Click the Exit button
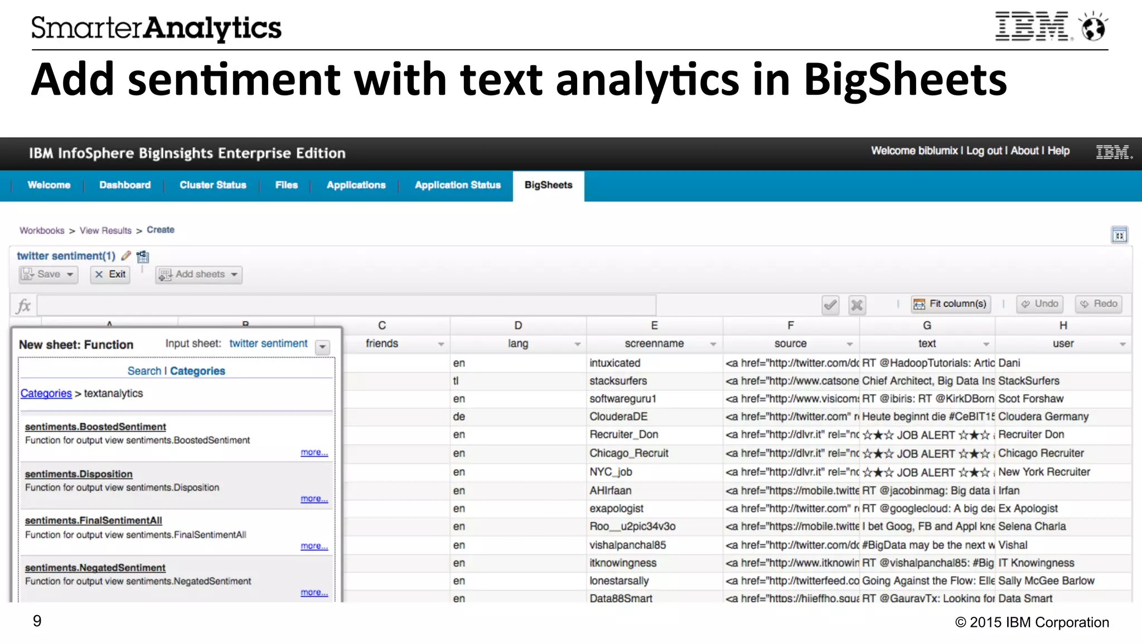The height and width of the screenshot is (643, 1142). coord(110,274)
